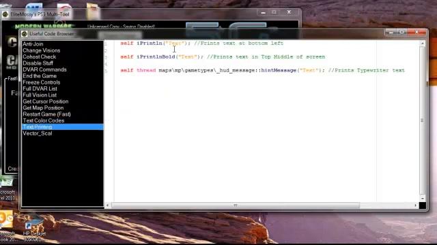
Task: Select Get Map Position entry
Action: [43, 108]
